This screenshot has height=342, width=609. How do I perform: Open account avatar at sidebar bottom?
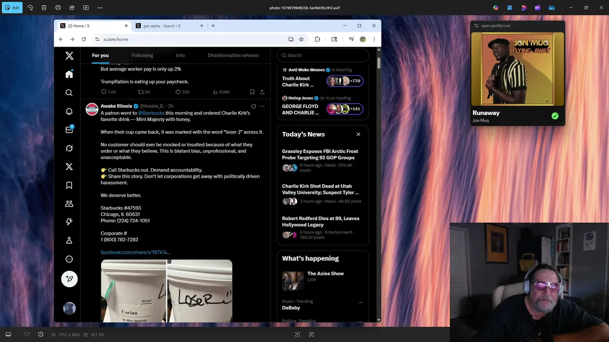(69, 308)
